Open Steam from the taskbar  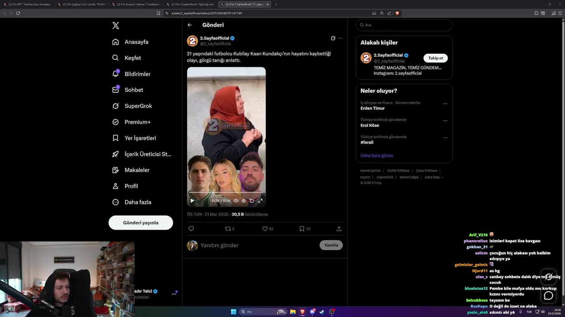coord(322,312)
